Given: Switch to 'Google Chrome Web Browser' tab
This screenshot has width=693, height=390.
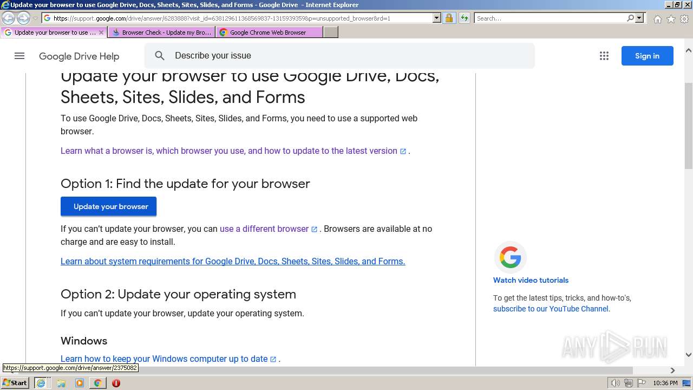Looking at the screenshot, I should 269,32.
